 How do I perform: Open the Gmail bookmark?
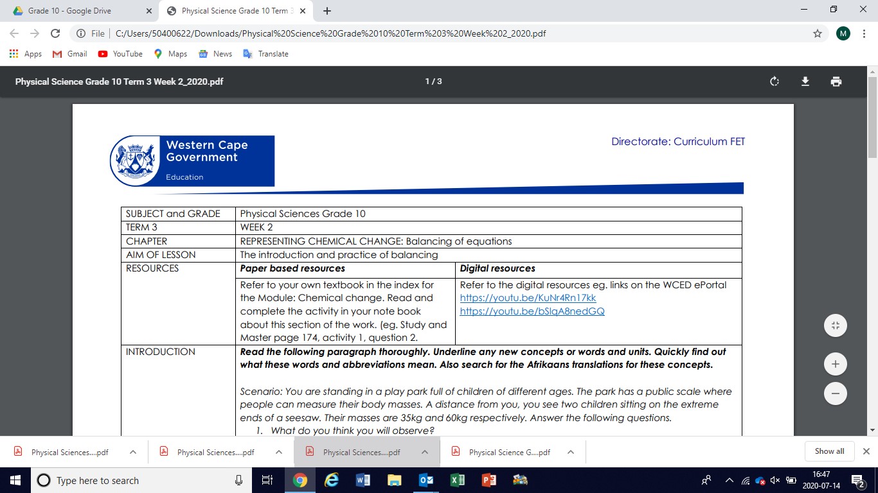(70, 54)
